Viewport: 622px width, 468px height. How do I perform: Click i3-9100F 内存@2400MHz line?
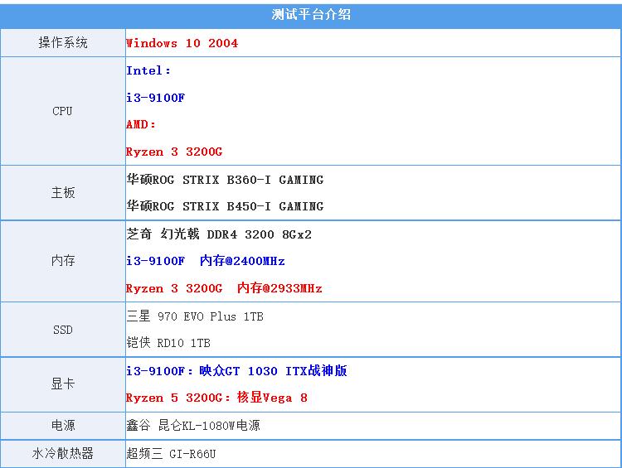coord(206,261)
